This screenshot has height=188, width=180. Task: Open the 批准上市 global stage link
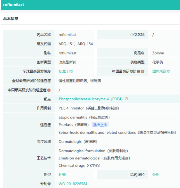(x=66, y=72)
